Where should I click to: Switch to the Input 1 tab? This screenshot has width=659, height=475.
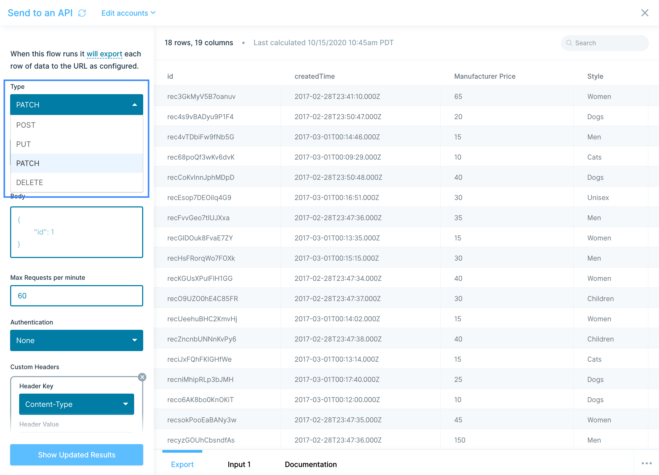tap(239, 464)
